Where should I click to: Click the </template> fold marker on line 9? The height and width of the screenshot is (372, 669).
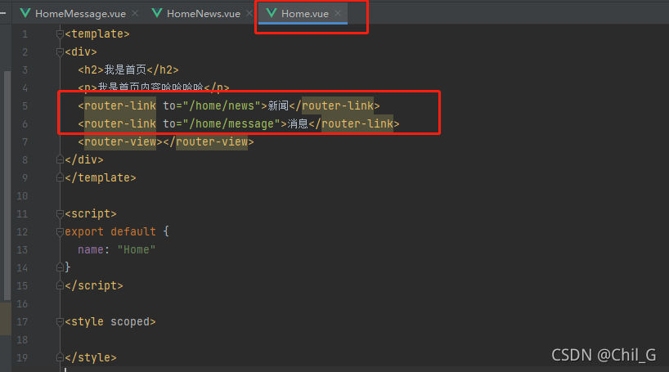[x=60, y=177]
